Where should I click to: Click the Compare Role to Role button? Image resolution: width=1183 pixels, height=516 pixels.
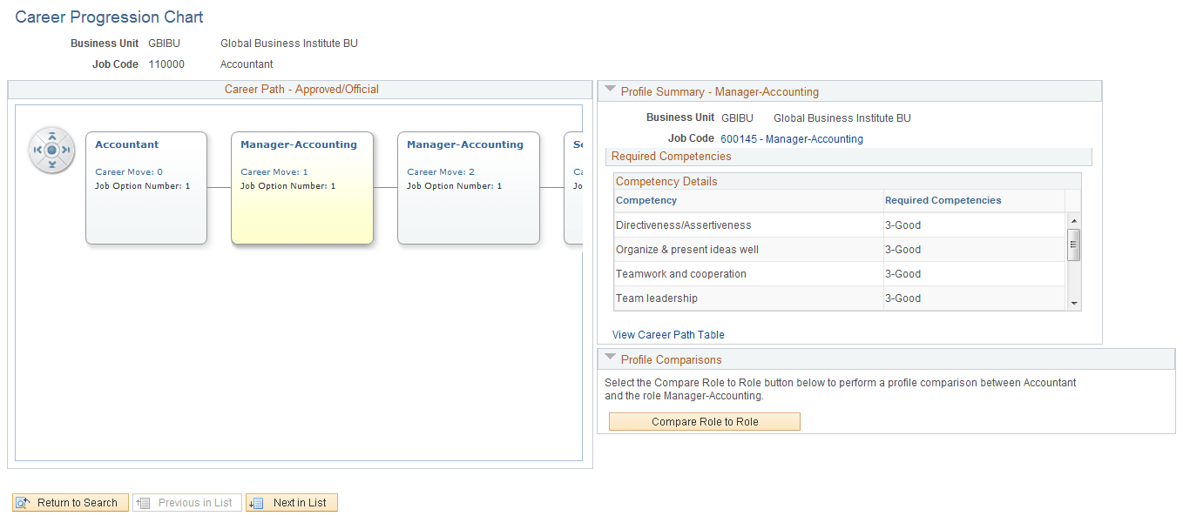click(705, 422)
